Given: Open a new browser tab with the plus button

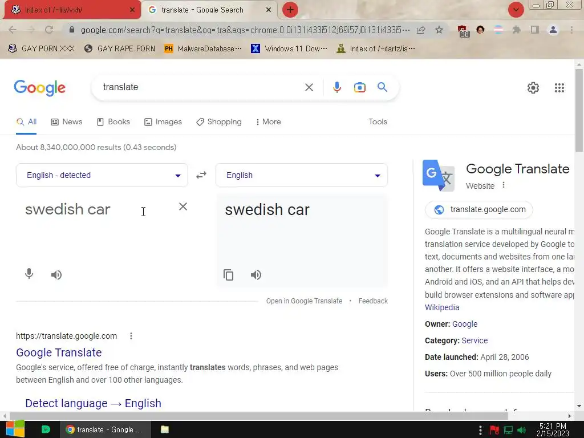Looking at the screenshot, I should pos(290,10).
